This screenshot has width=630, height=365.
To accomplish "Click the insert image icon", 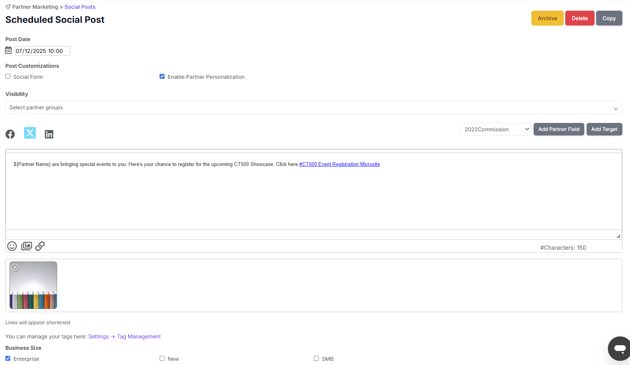I will pos(27,246).
